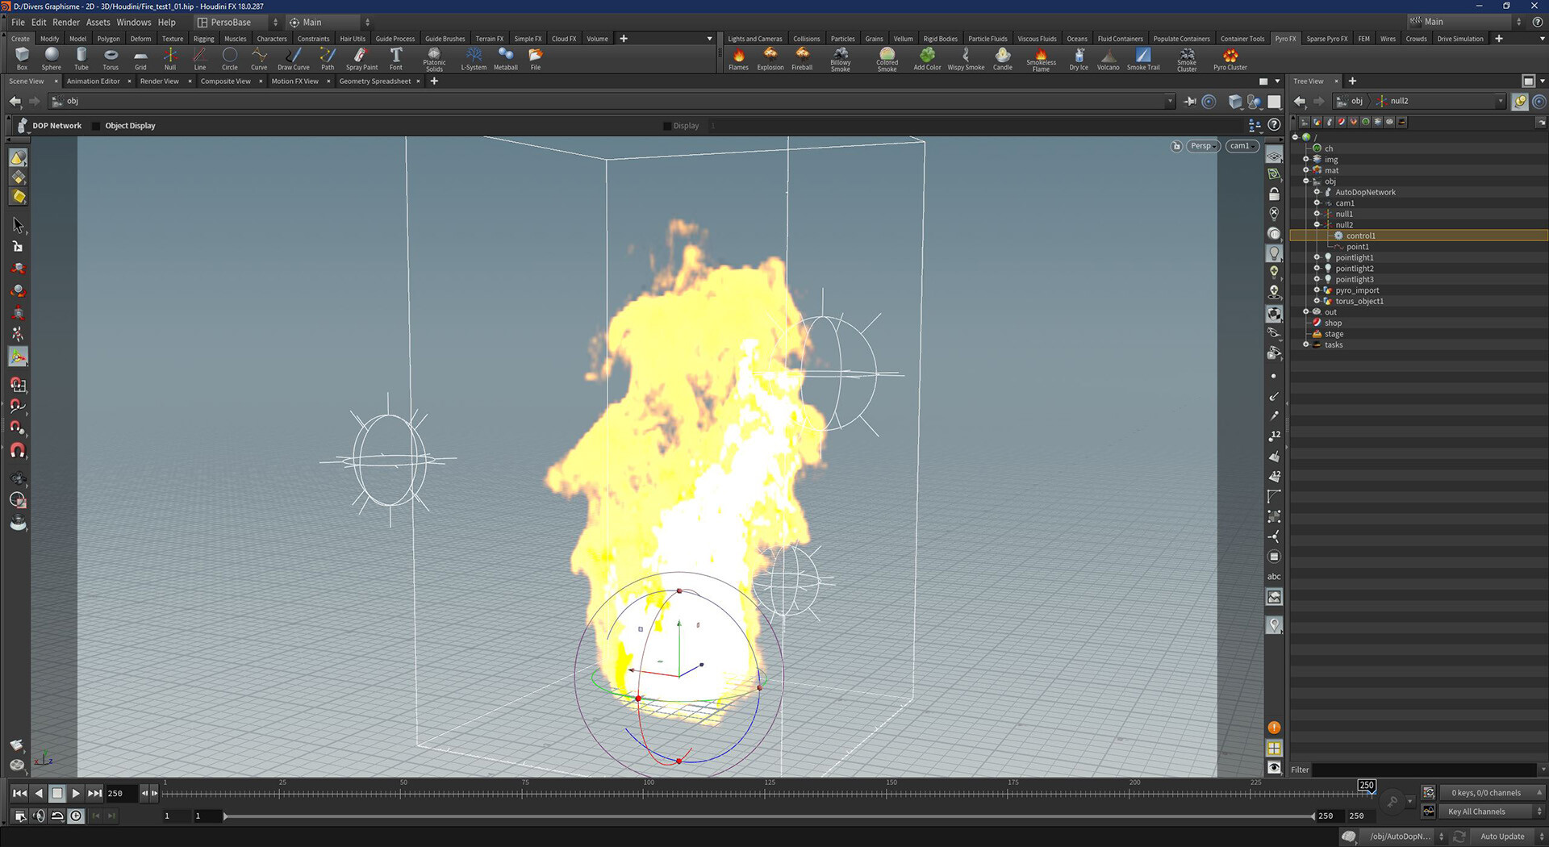Select the L-System shelf tool

click(x=474, y=58)
